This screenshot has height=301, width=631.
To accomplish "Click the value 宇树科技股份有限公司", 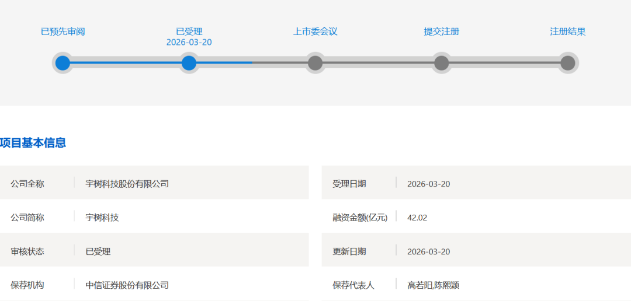I will (x=127, y=184).
